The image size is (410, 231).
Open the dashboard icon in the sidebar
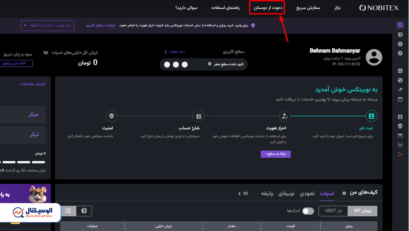point(400,25)
